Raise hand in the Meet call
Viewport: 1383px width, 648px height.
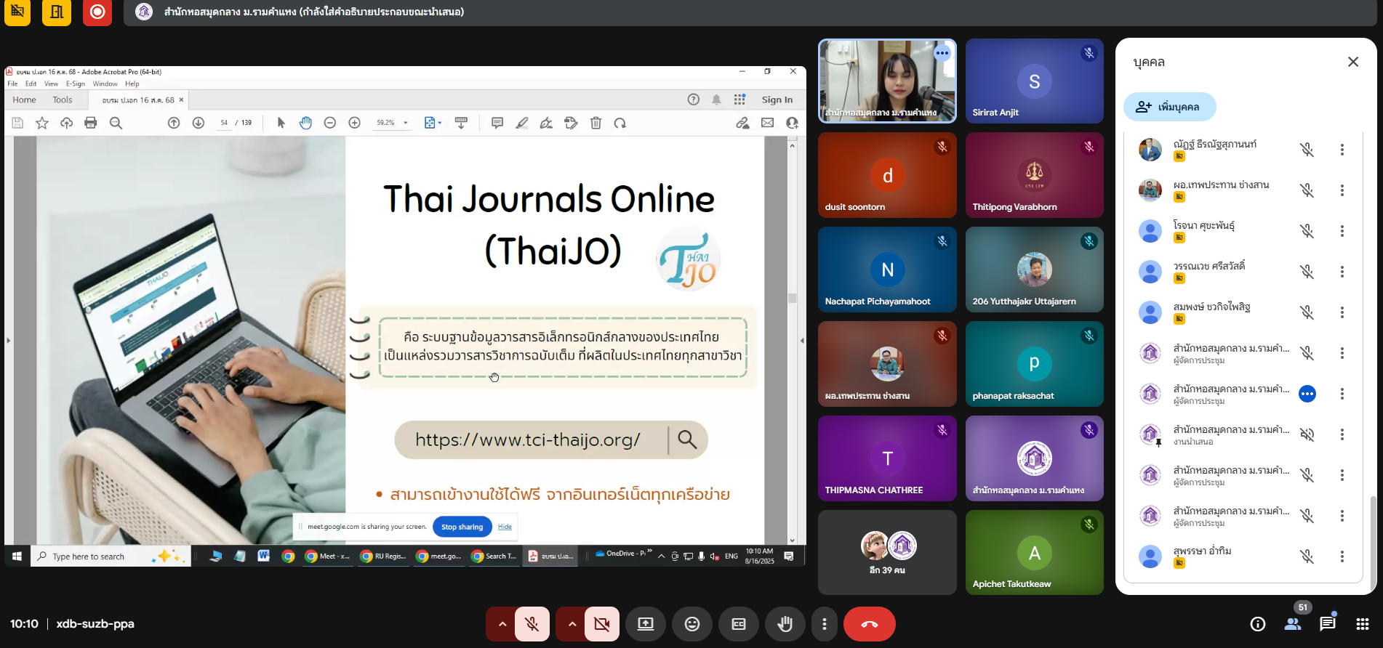(785, 624)
